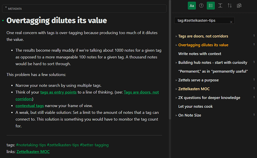The image size is (257, 158).
Task: Click the match count beside On Note Size
Action: 254,115
